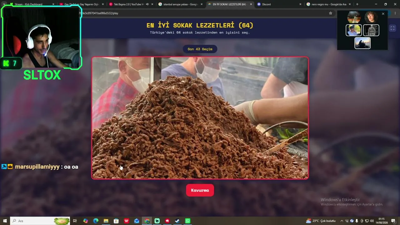The image size is (400, 225).
Task: Open the notification center icon
Action: click(x=393, y=221)
